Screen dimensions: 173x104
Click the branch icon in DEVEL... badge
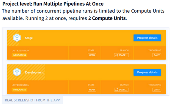click(117, 90)
